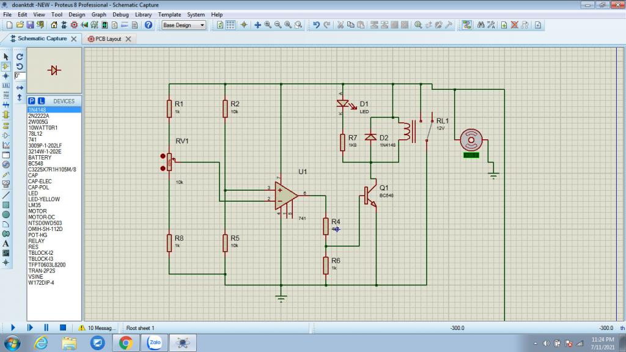Open the Debug menu

coord(121,14)
